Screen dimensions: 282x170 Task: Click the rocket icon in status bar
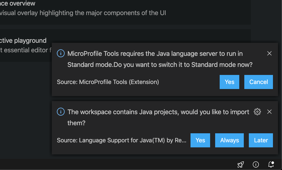(x=241, y=164)
